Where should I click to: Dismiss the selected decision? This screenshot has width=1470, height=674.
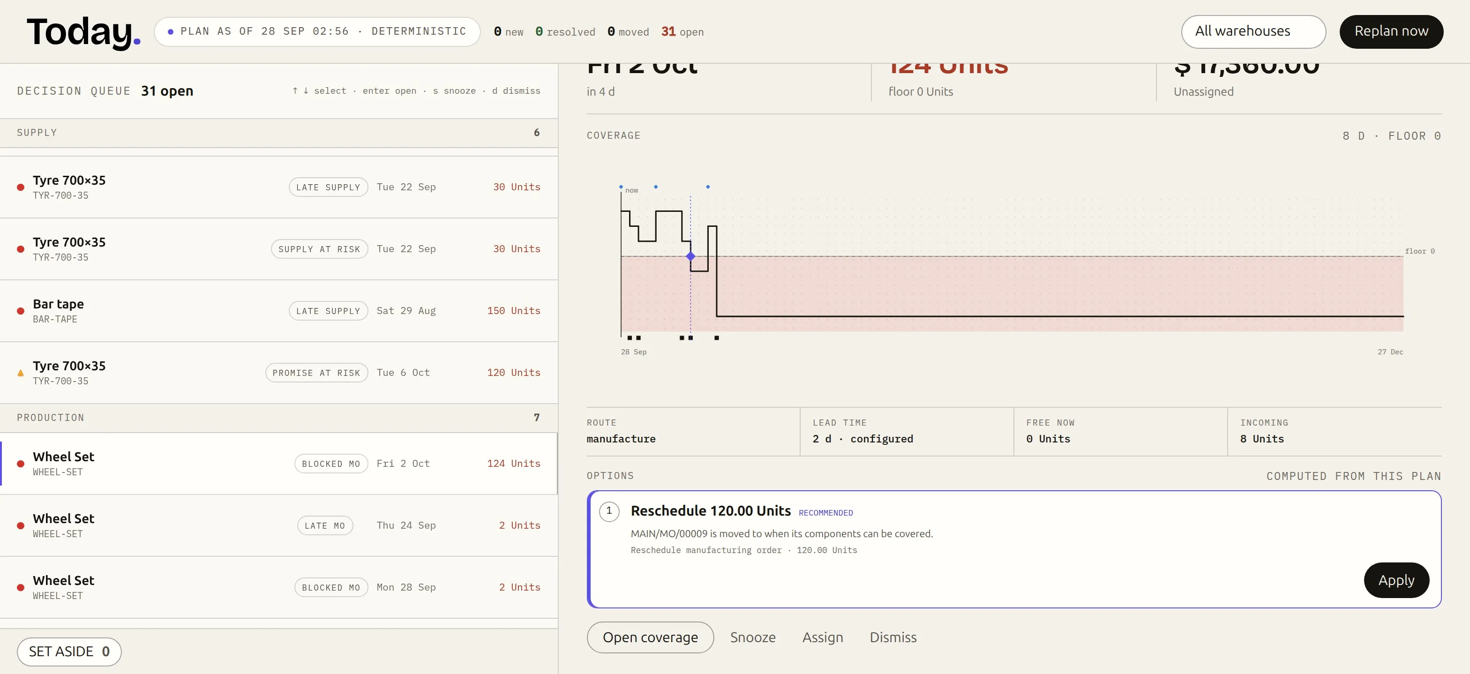coord(892,637)
